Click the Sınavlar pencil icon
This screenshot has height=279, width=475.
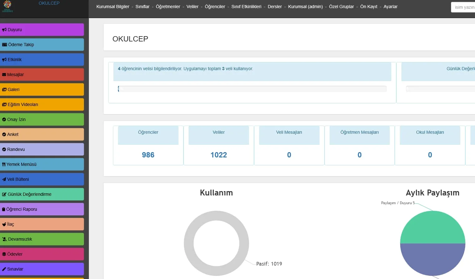(4, 269)
